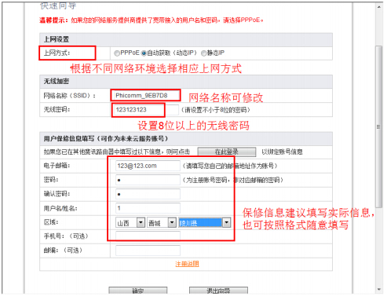Click the 电子邮箱 label
The image size is (387, 300).
click(57, 166)
